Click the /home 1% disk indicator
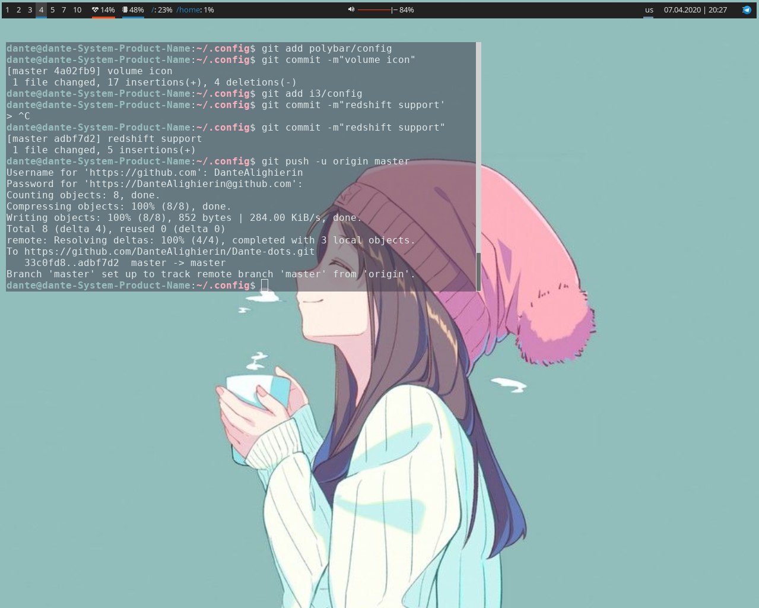The width and height of the screenshot is (759, 608). click(x=195, y=10)
